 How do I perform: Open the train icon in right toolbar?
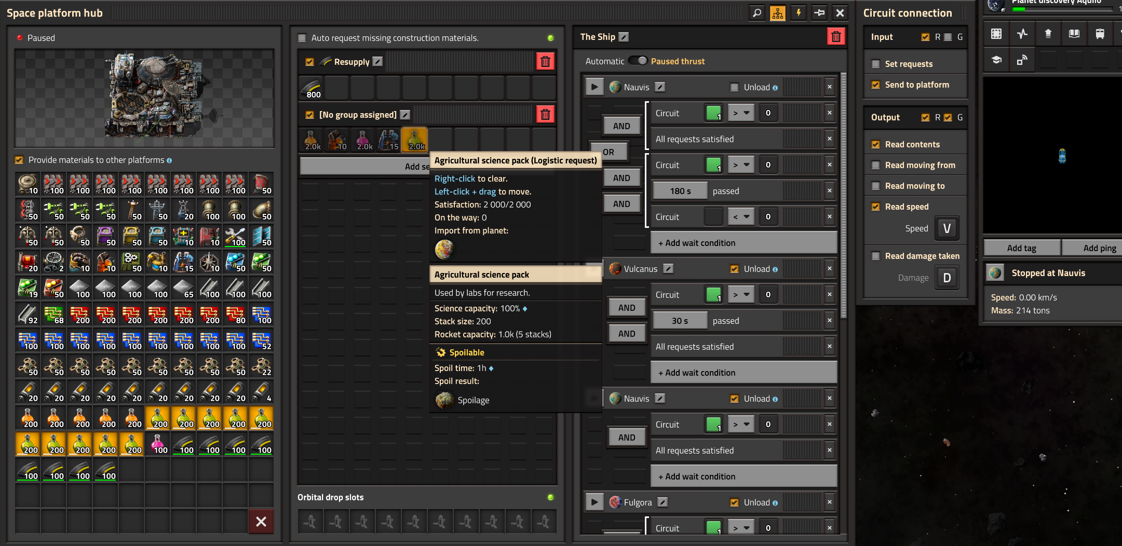pos(1100,34)
